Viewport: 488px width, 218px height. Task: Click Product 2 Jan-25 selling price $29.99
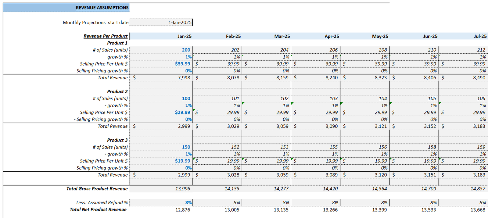(x=182, y=113)
